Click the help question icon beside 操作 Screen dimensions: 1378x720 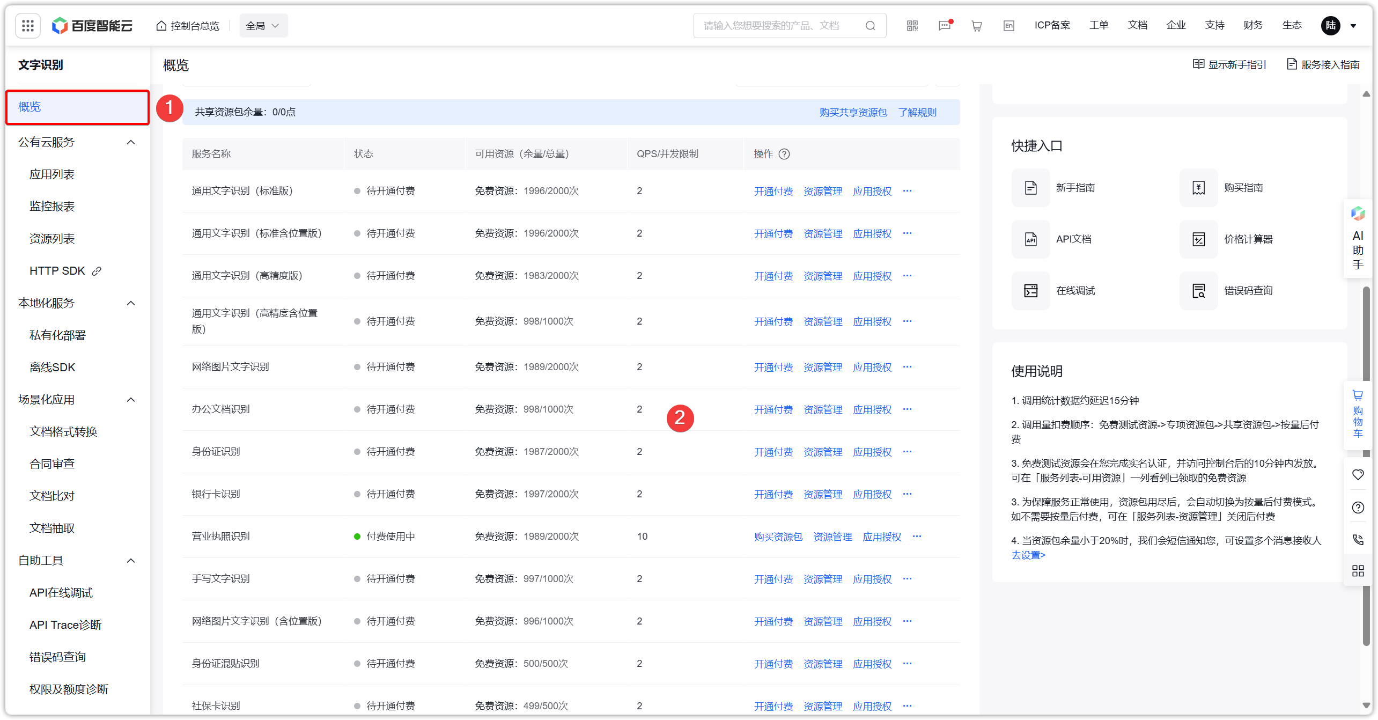[784, 154]
